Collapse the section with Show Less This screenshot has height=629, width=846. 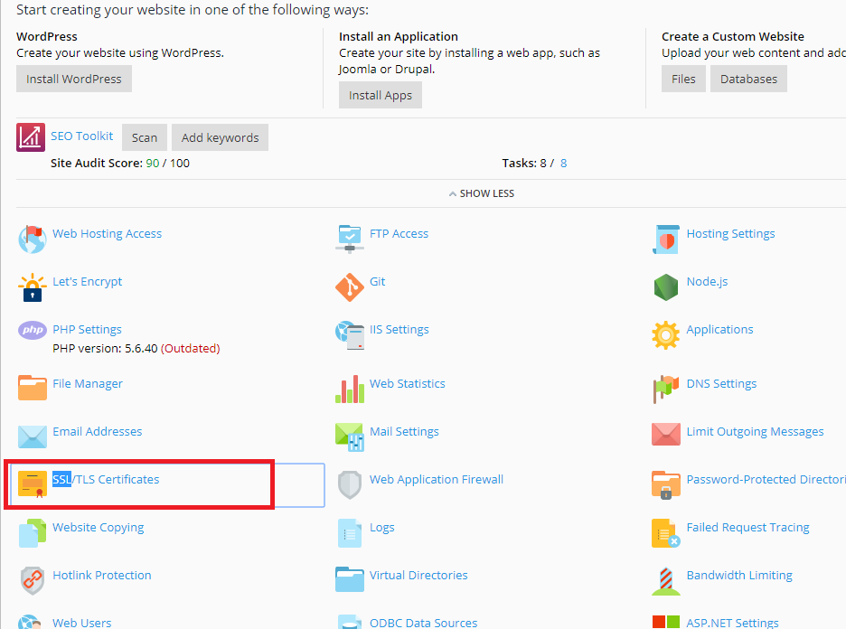pyautogui.click(x=481, y=193)
